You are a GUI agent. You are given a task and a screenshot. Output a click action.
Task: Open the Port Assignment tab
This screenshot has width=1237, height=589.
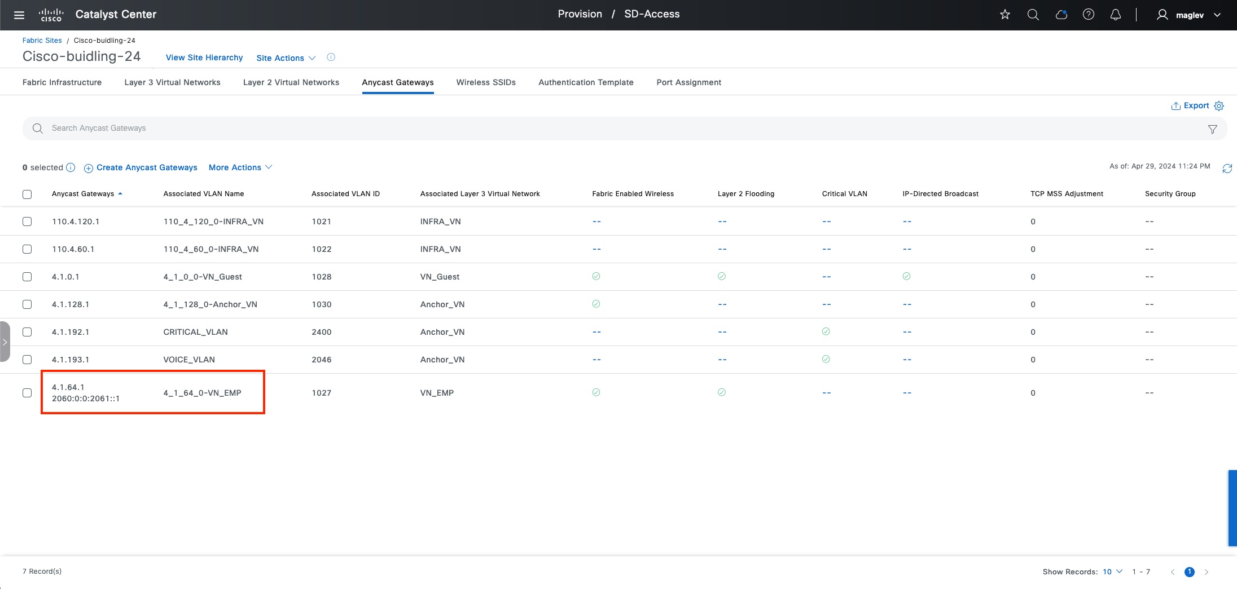coord(688,82)
